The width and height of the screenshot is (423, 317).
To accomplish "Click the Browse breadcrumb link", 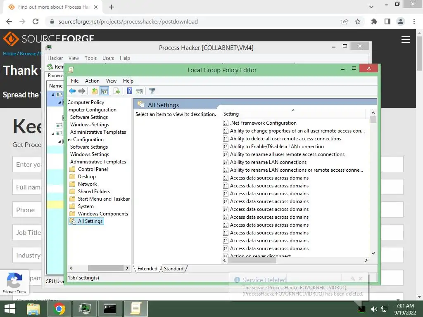I will coord(28,54).
